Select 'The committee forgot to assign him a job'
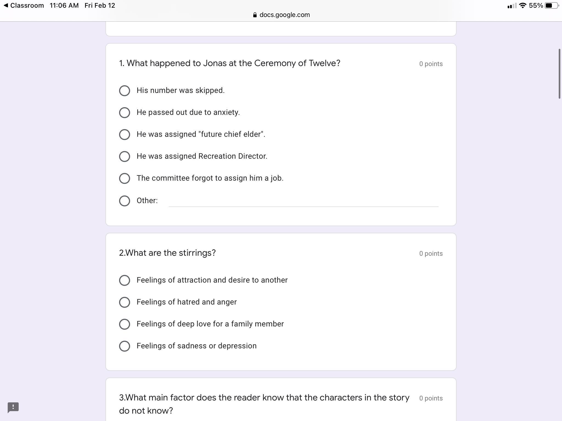 (125, 178)
